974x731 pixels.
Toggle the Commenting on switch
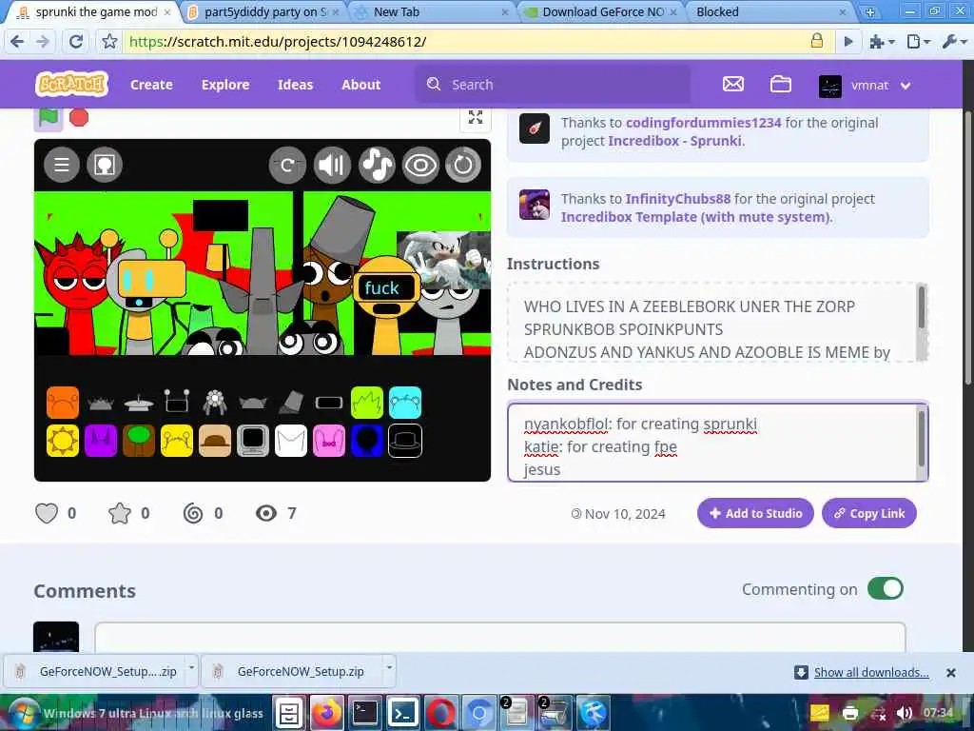click(x=885, y=588)
